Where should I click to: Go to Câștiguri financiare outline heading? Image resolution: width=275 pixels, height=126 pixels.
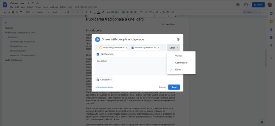click(x=19, y=46)
